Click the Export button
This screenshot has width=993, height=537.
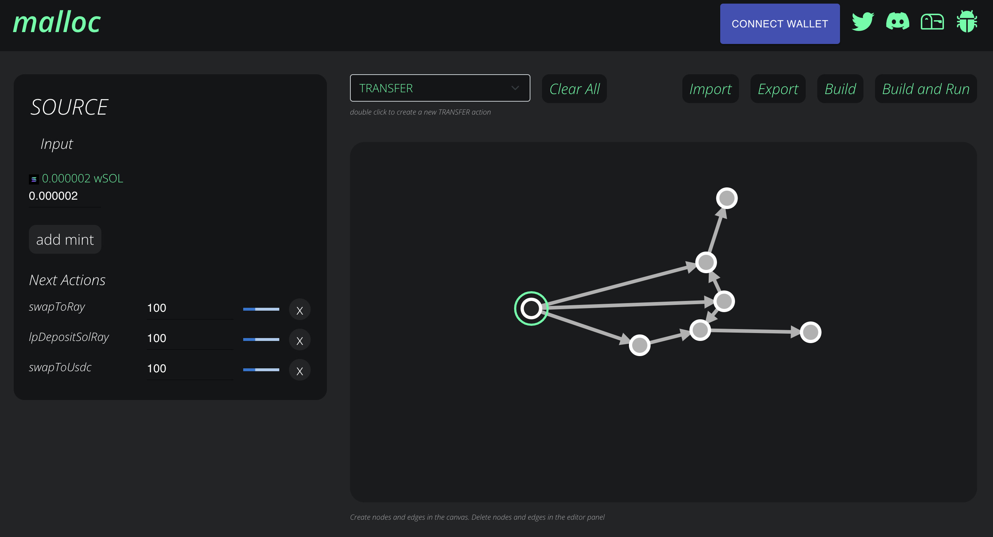(x=778, y=89)
